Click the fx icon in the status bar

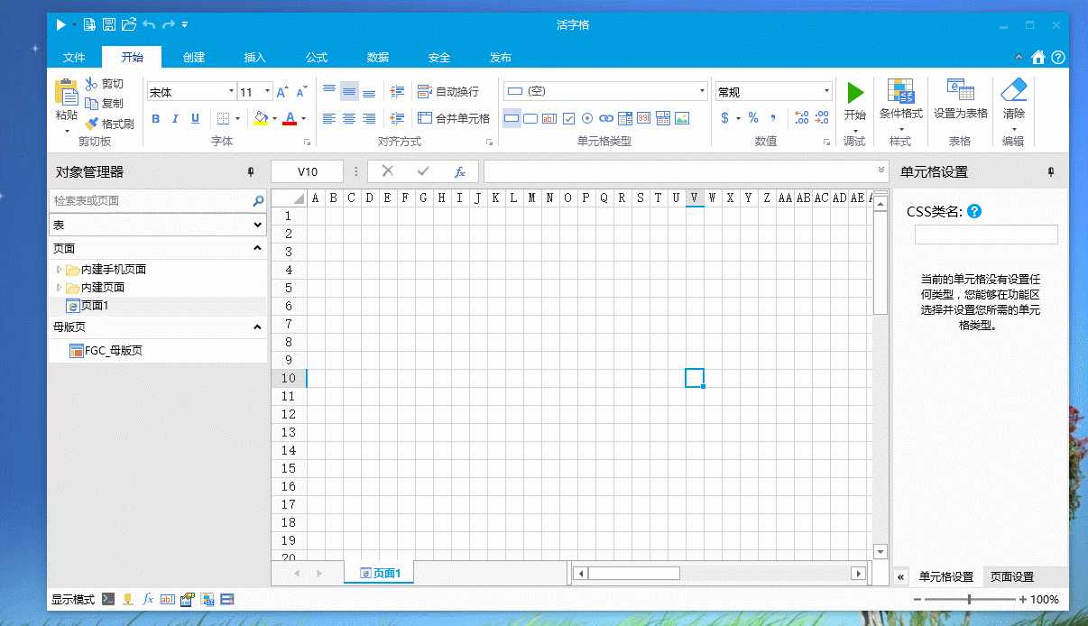click(x=148, y=599)
